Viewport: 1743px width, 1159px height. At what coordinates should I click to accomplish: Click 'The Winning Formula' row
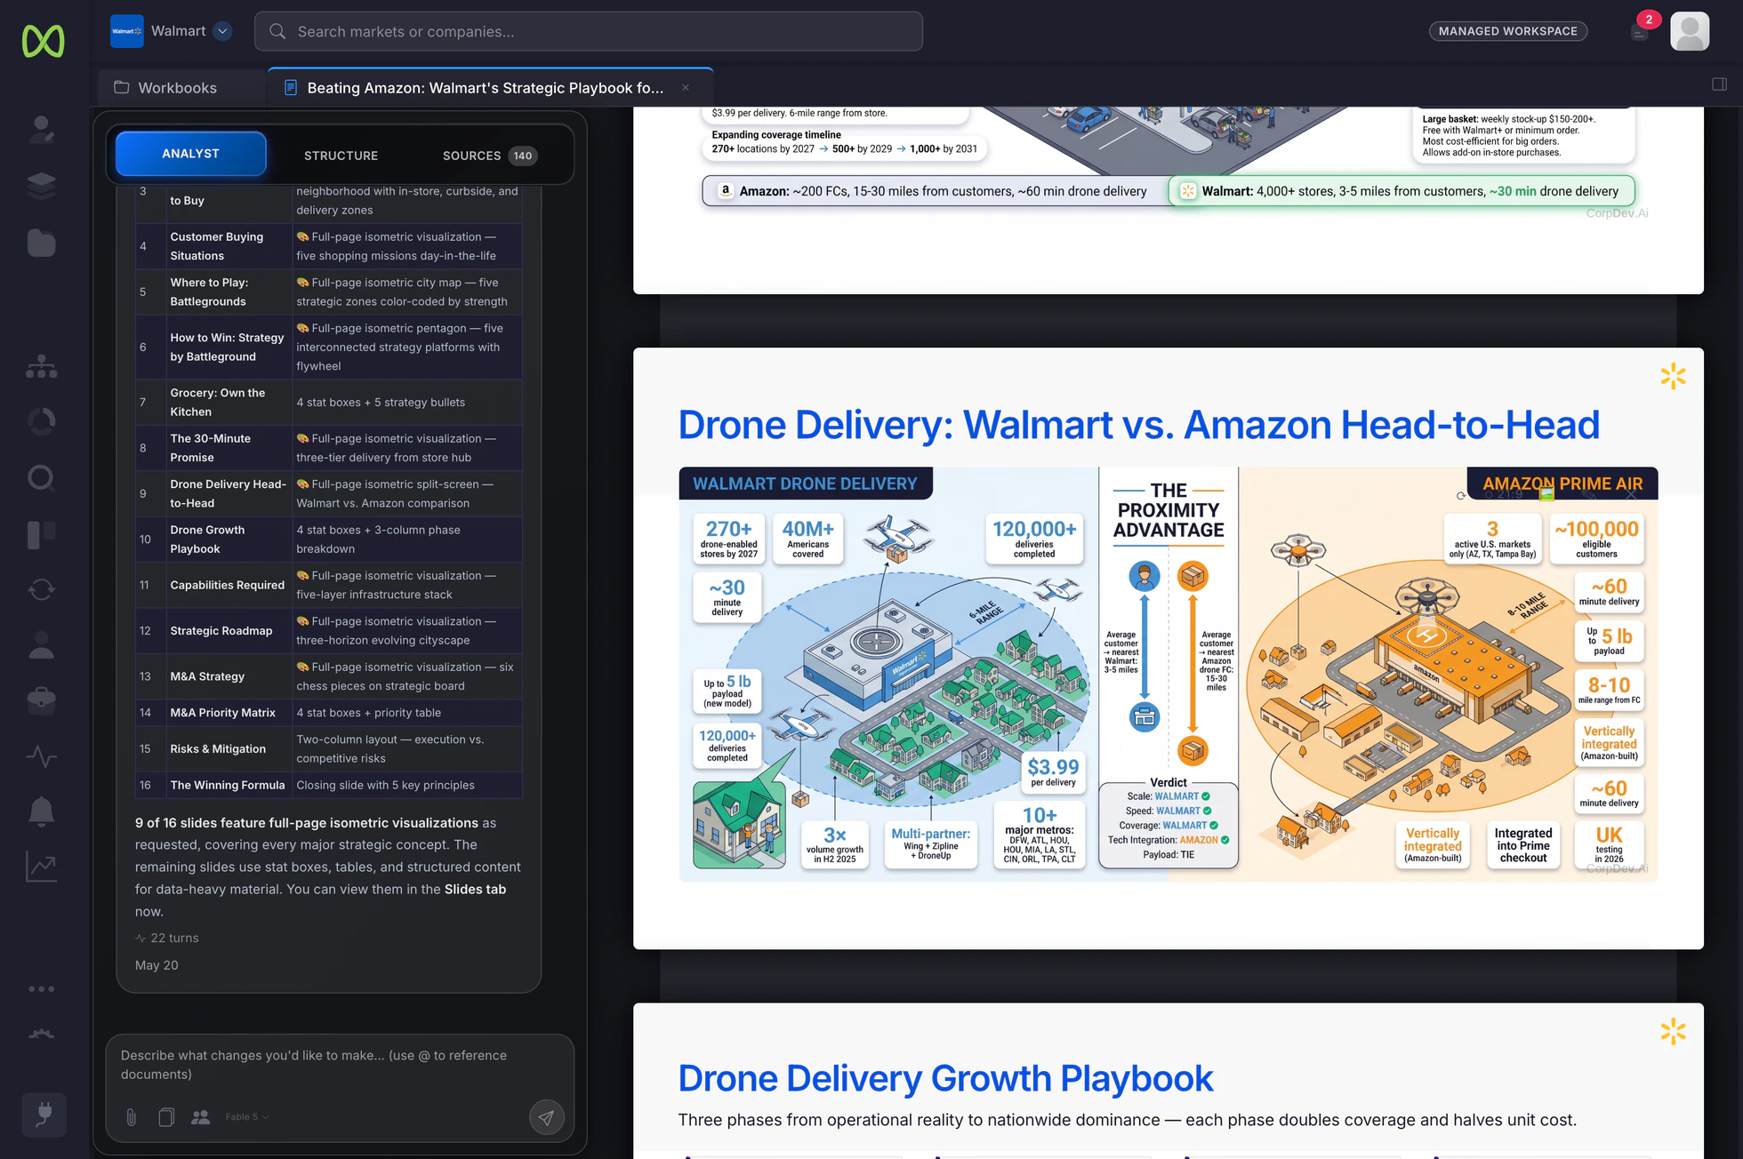328,785
